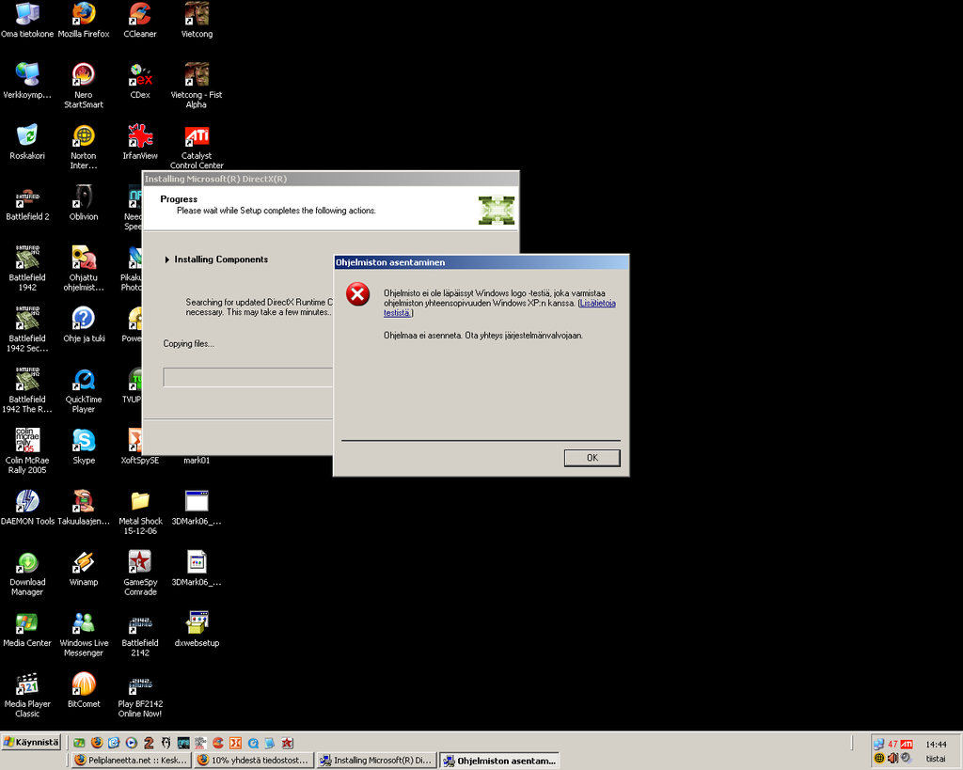The width and height of the screenshot is (963, 770).
Task: Switch to Peliplaneetta.net taskbar window
Action: [132, 760]
